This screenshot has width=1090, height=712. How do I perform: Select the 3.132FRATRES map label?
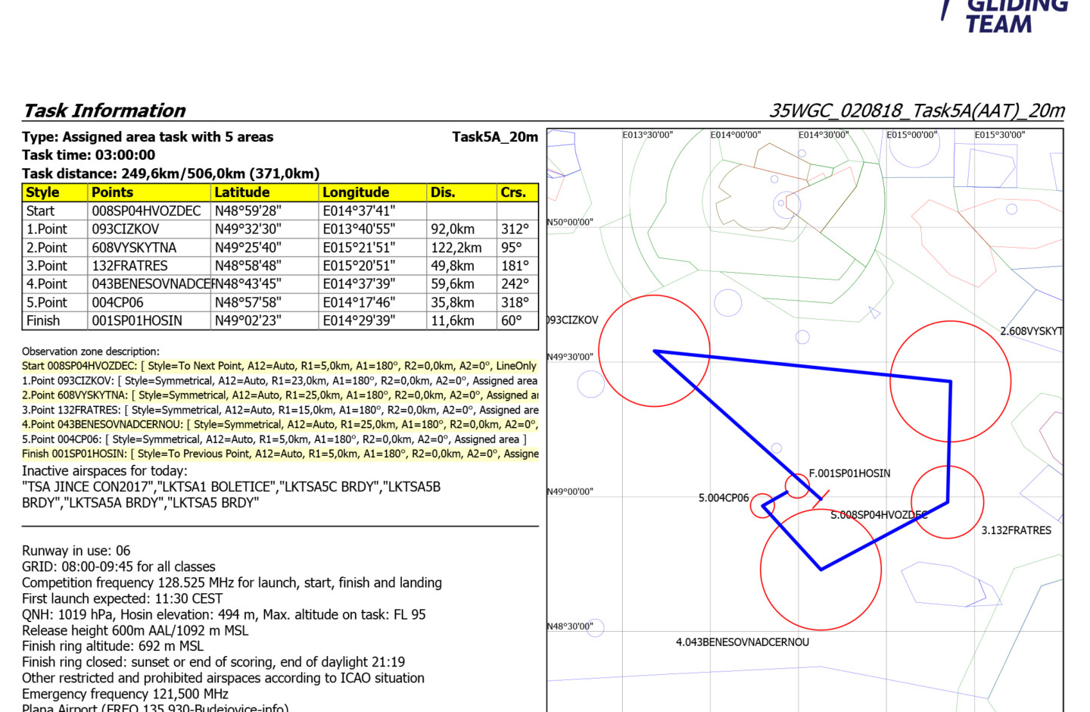[1016, 530]
